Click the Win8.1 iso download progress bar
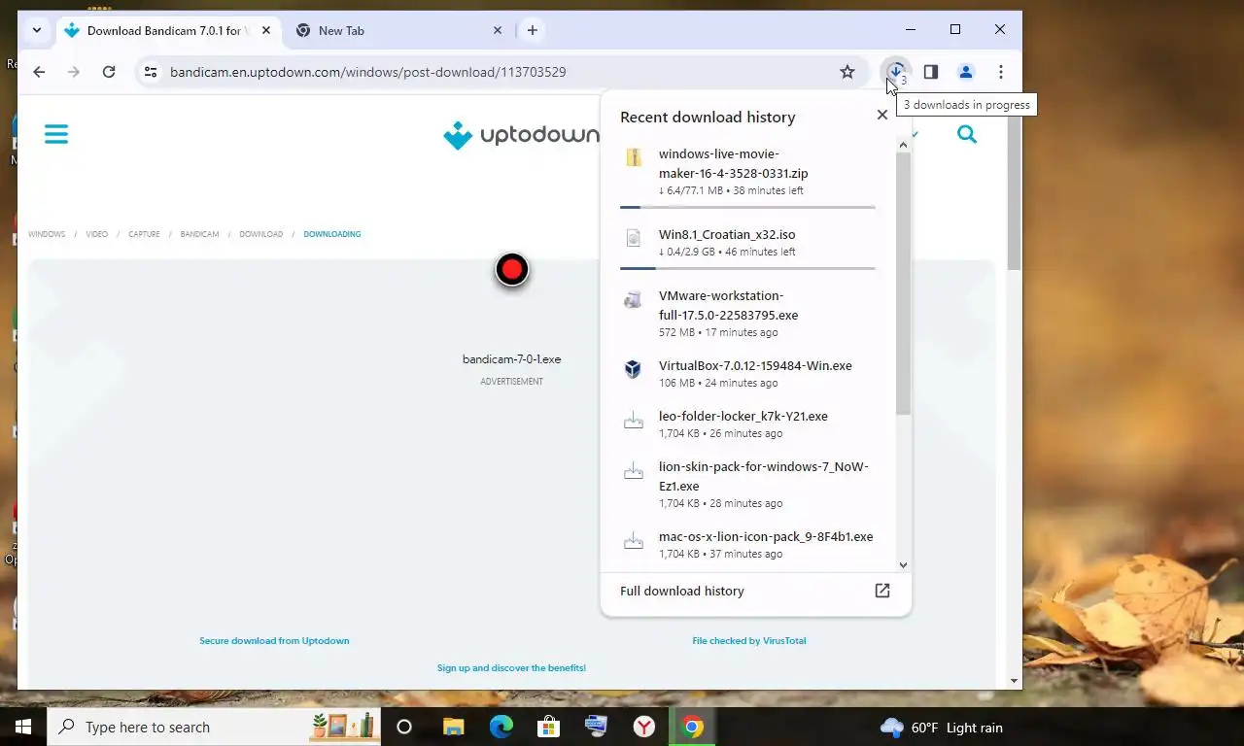The image size is (1244, 746). [747, 268]
